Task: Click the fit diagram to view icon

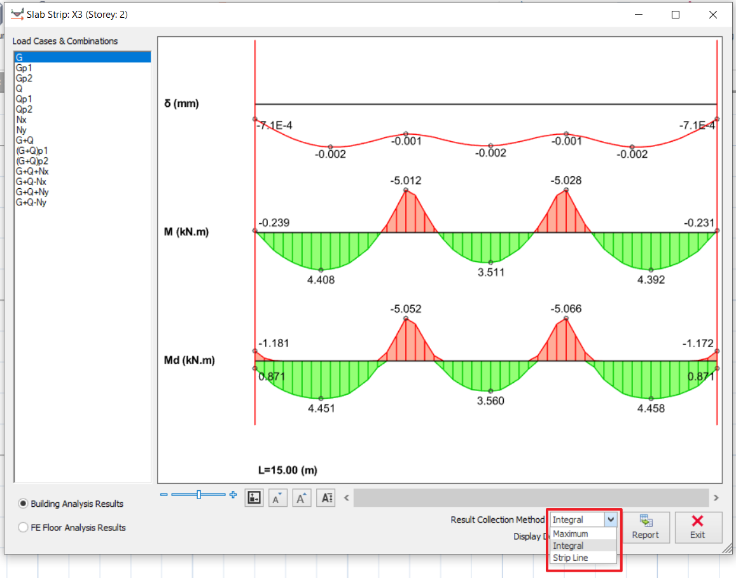Action: pyautogui.click(x=254, y=498)
